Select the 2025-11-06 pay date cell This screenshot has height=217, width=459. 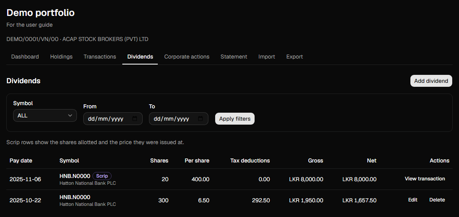point(25,179)
